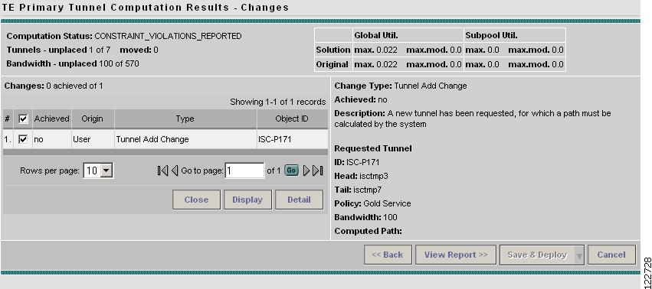Screen dimensions: 652x289
Task: Click the Head isctmp3 text
Action: tap(361, 176)
